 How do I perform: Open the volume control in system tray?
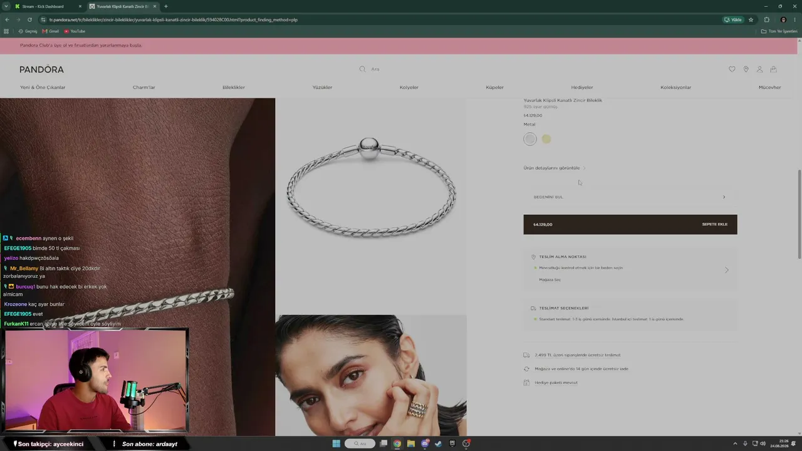(x=763, y=443)
